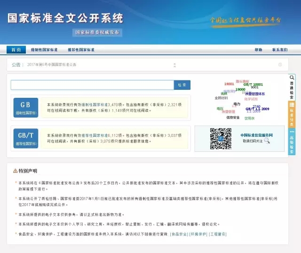Click the warning icon next to 特别声明
Image resolution: width=301 pixels, height=253 pixels.
coord(16,171)
